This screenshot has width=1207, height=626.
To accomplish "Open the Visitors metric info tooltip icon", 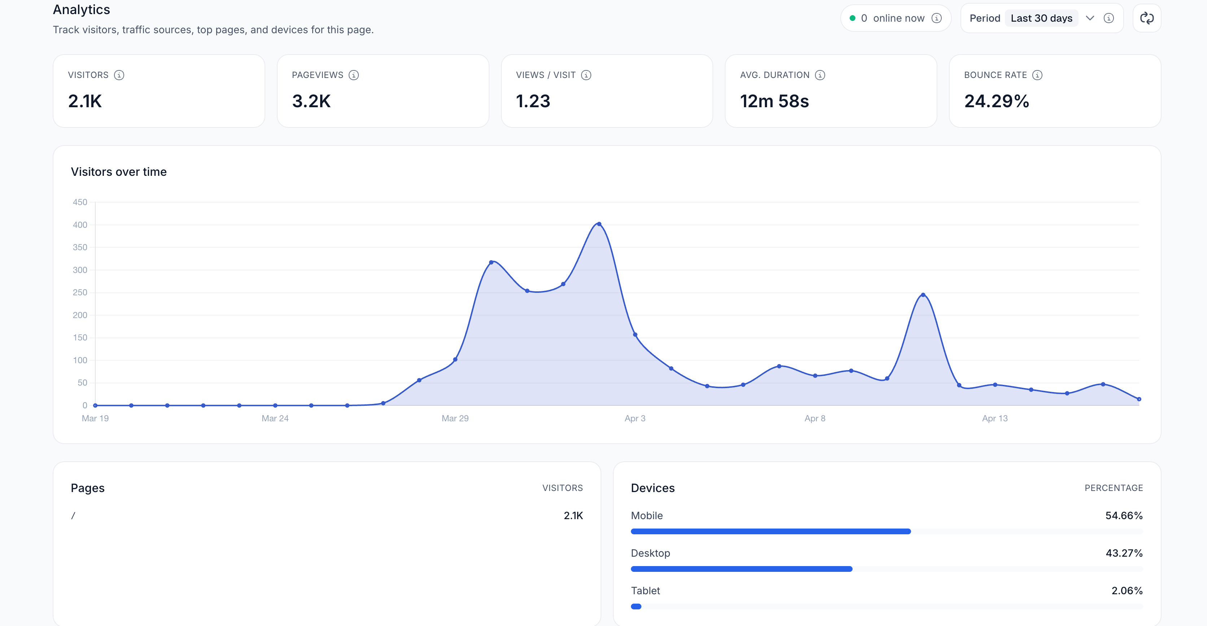I will (119, 75).
